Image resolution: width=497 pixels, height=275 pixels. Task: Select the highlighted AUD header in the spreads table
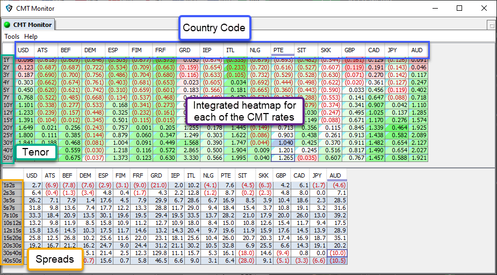click(x=337, y=175)
